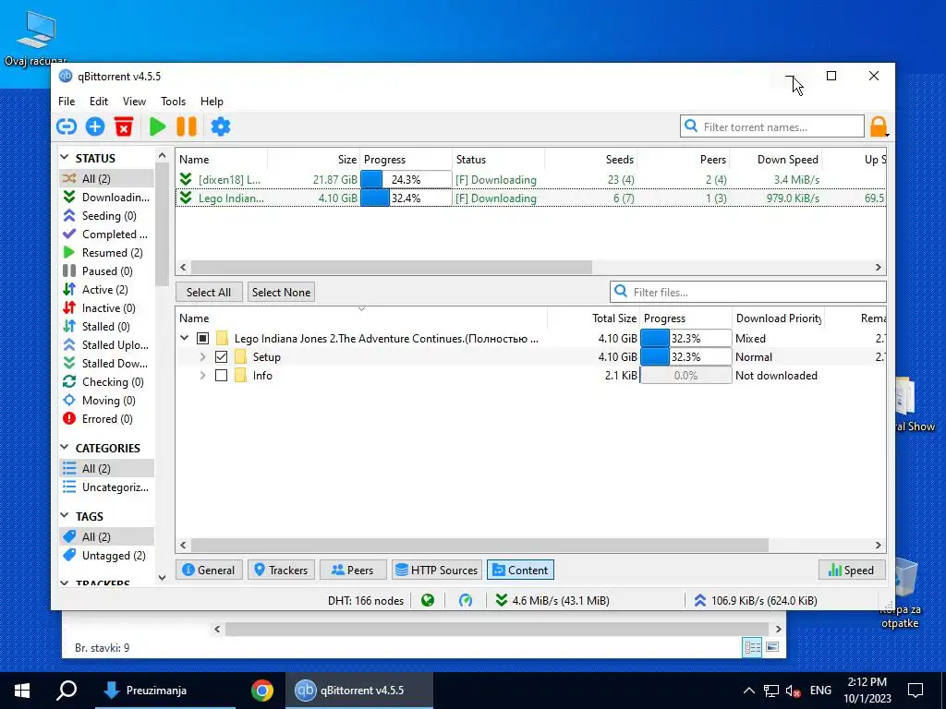The image size is (946, 709).
Task: Filter by Downloading status
Action: [x=106, y=198]
